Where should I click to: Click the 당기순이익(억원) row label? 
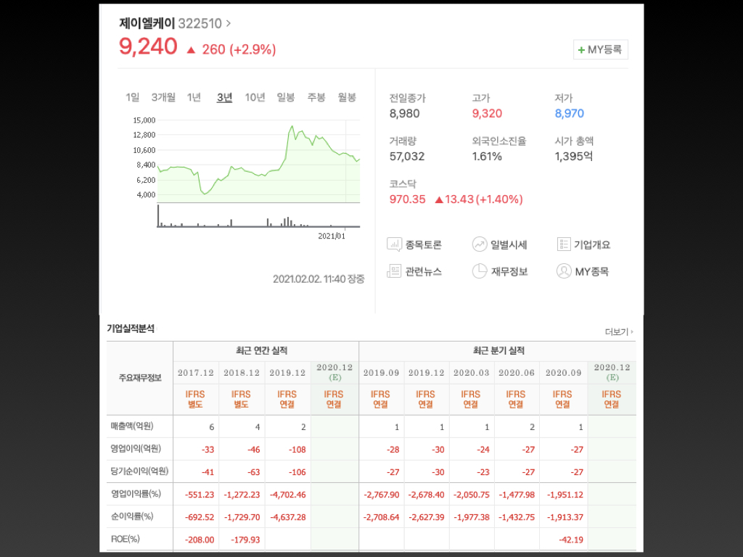[139, 471]
